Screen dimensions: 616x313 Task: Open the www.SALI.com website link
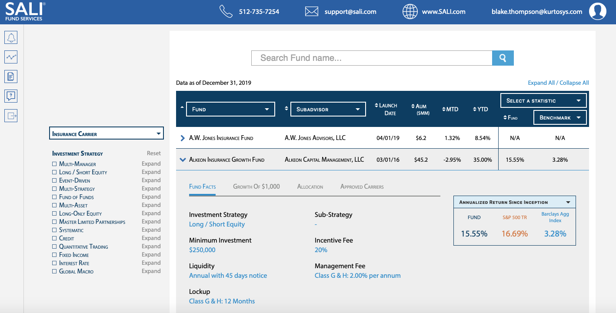coord(443,12)
